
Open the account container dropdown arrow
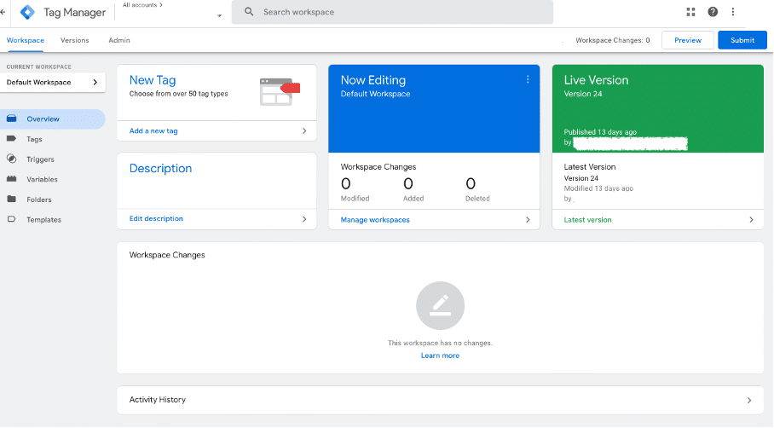point(219,16)
